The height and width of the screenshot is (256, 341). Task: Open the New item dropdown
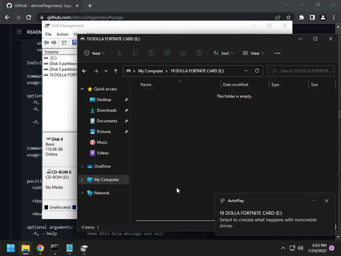tap(95, 53)
